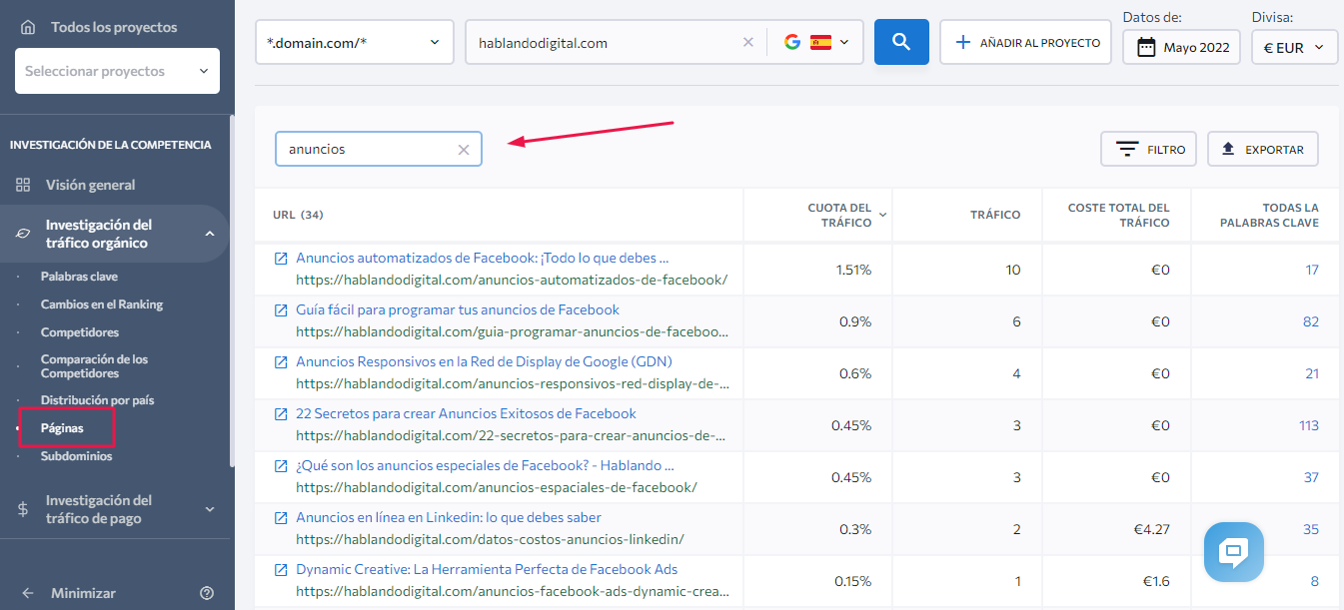Click the leaf icon for organic traffic research
Viewport: 1344px width, 610px height.
pyautogui.click(x=23, y=234)
